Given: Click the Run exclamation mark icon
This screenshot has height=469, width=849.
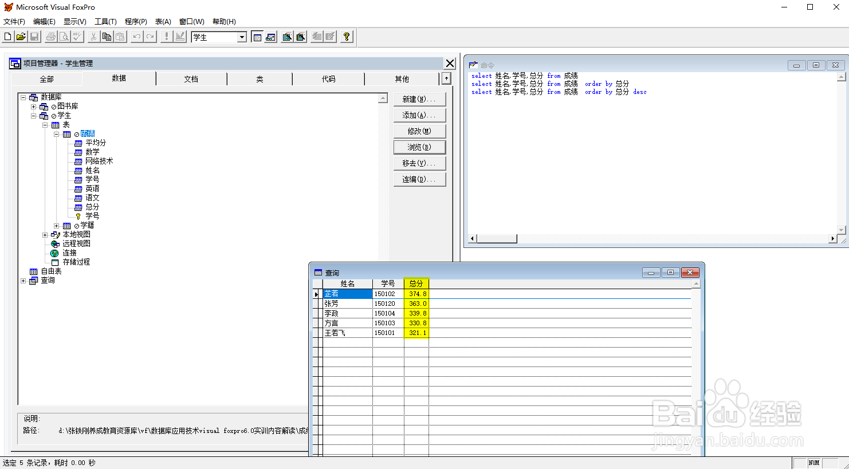Looking at the screenshot, I should click(x=167, y=37).
